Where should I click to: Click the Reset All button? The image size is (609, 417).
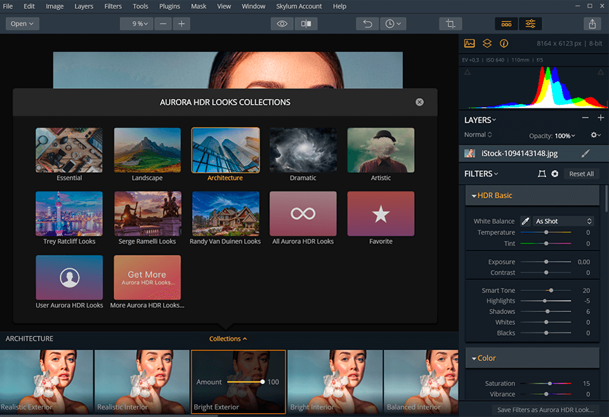pyautogui.click(x=581, y=174)
